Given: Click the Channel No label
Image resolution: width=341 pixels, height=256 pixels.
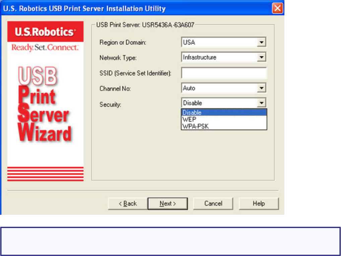Looking at the screenshot, I should pyautogui.click(x=115, y=89).
